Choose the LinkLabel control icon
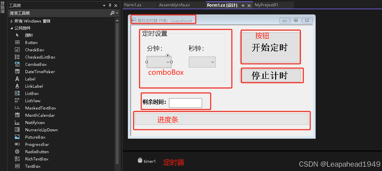 [x=17, y=86]
